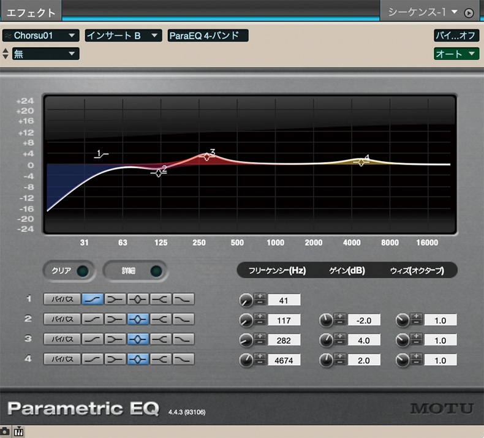Image resolution: width=484 pixels, height=438 pixels.
Task: Select low-shelf filter type for band 2
Action: (115, 319)
